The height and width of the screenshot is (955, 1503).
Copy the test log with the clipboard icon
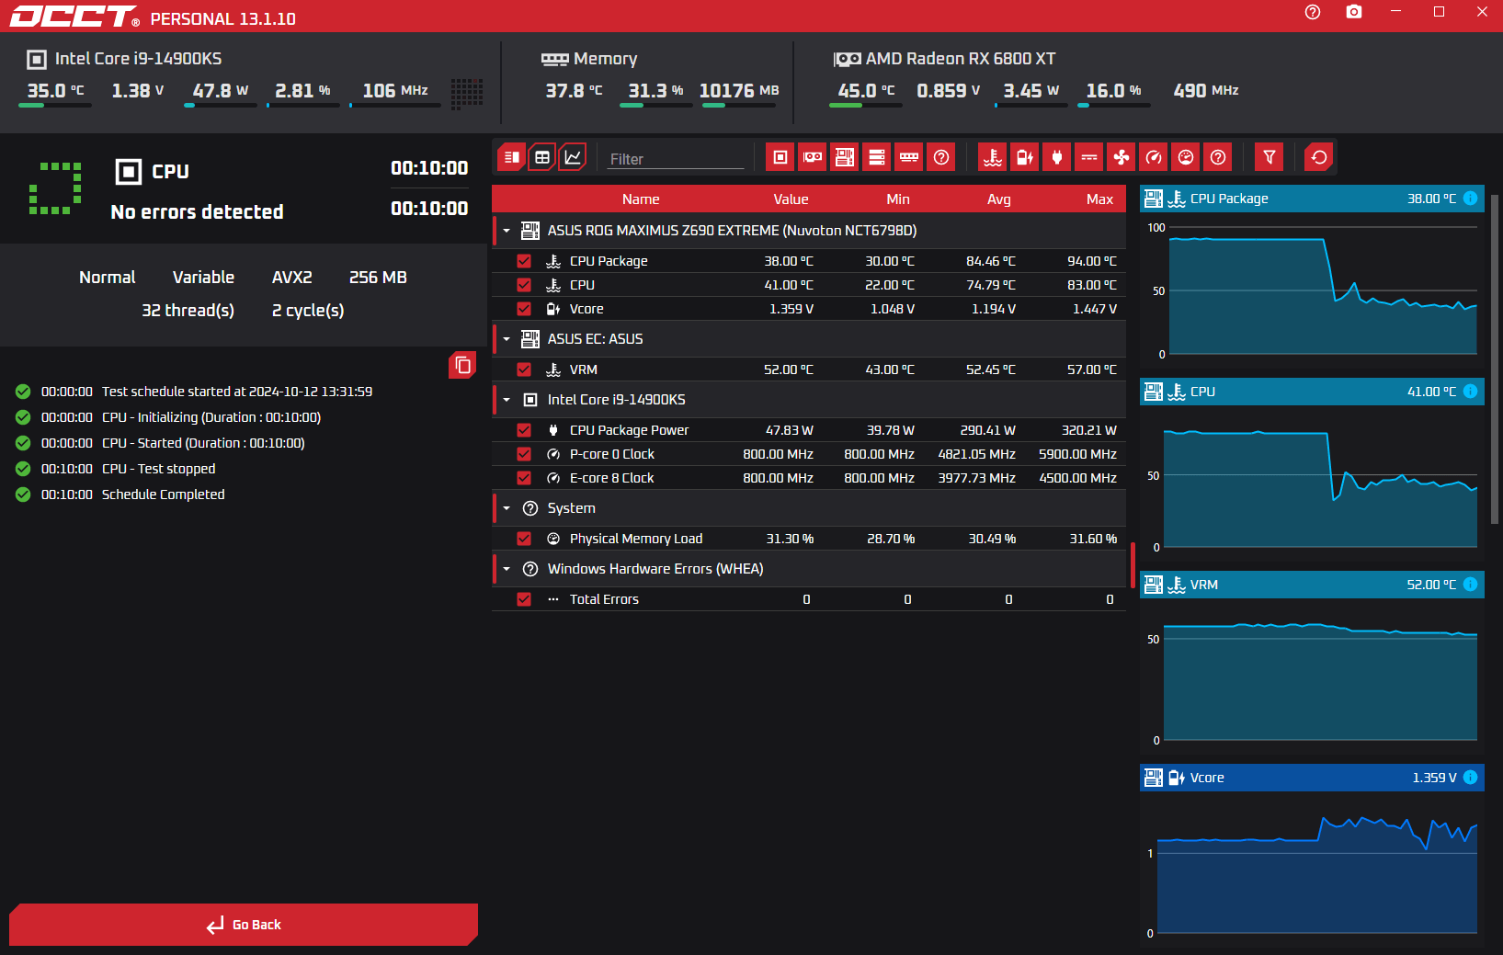pyautogui.click(x=462, y=366)
